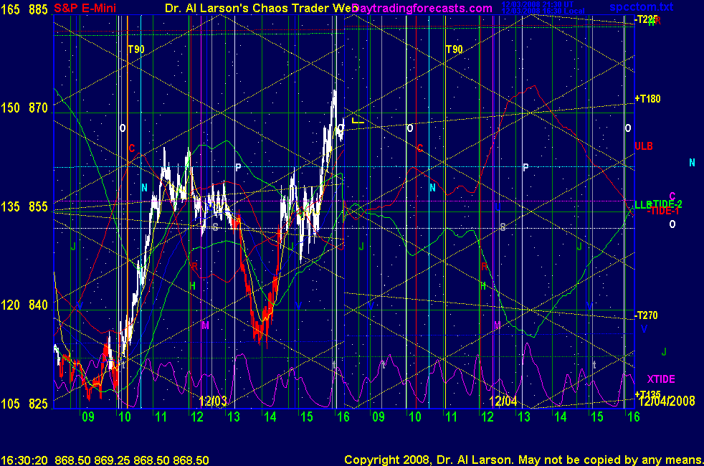Screen dimensions: 704x466
Task: Select the red ULB legend label
Action: 644,146
